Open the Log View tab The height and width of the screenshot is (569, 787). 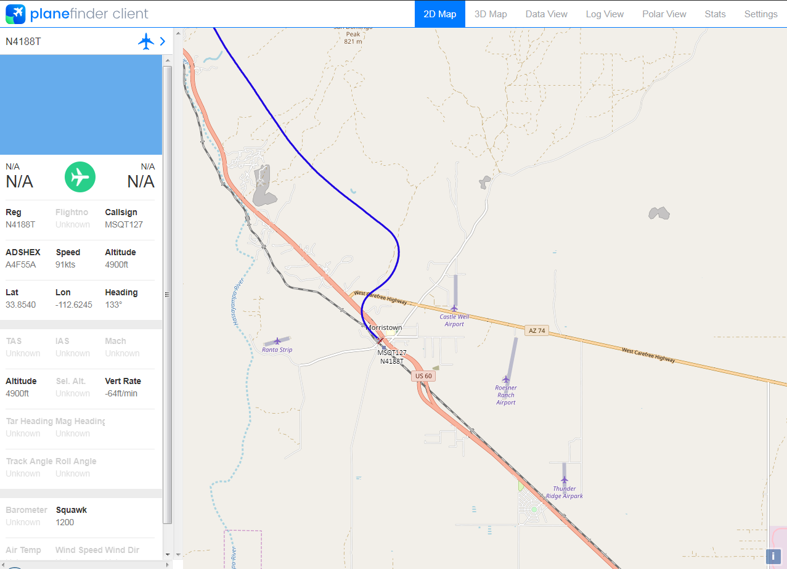click(x=605, y=14)
